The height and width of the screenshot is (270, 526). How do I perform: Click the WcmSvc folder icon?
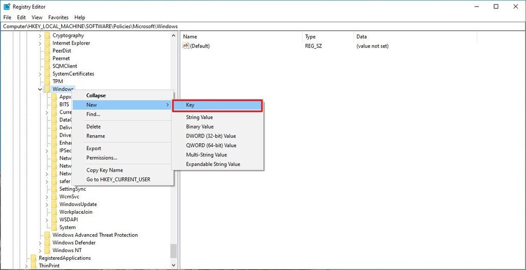(53, 197)
